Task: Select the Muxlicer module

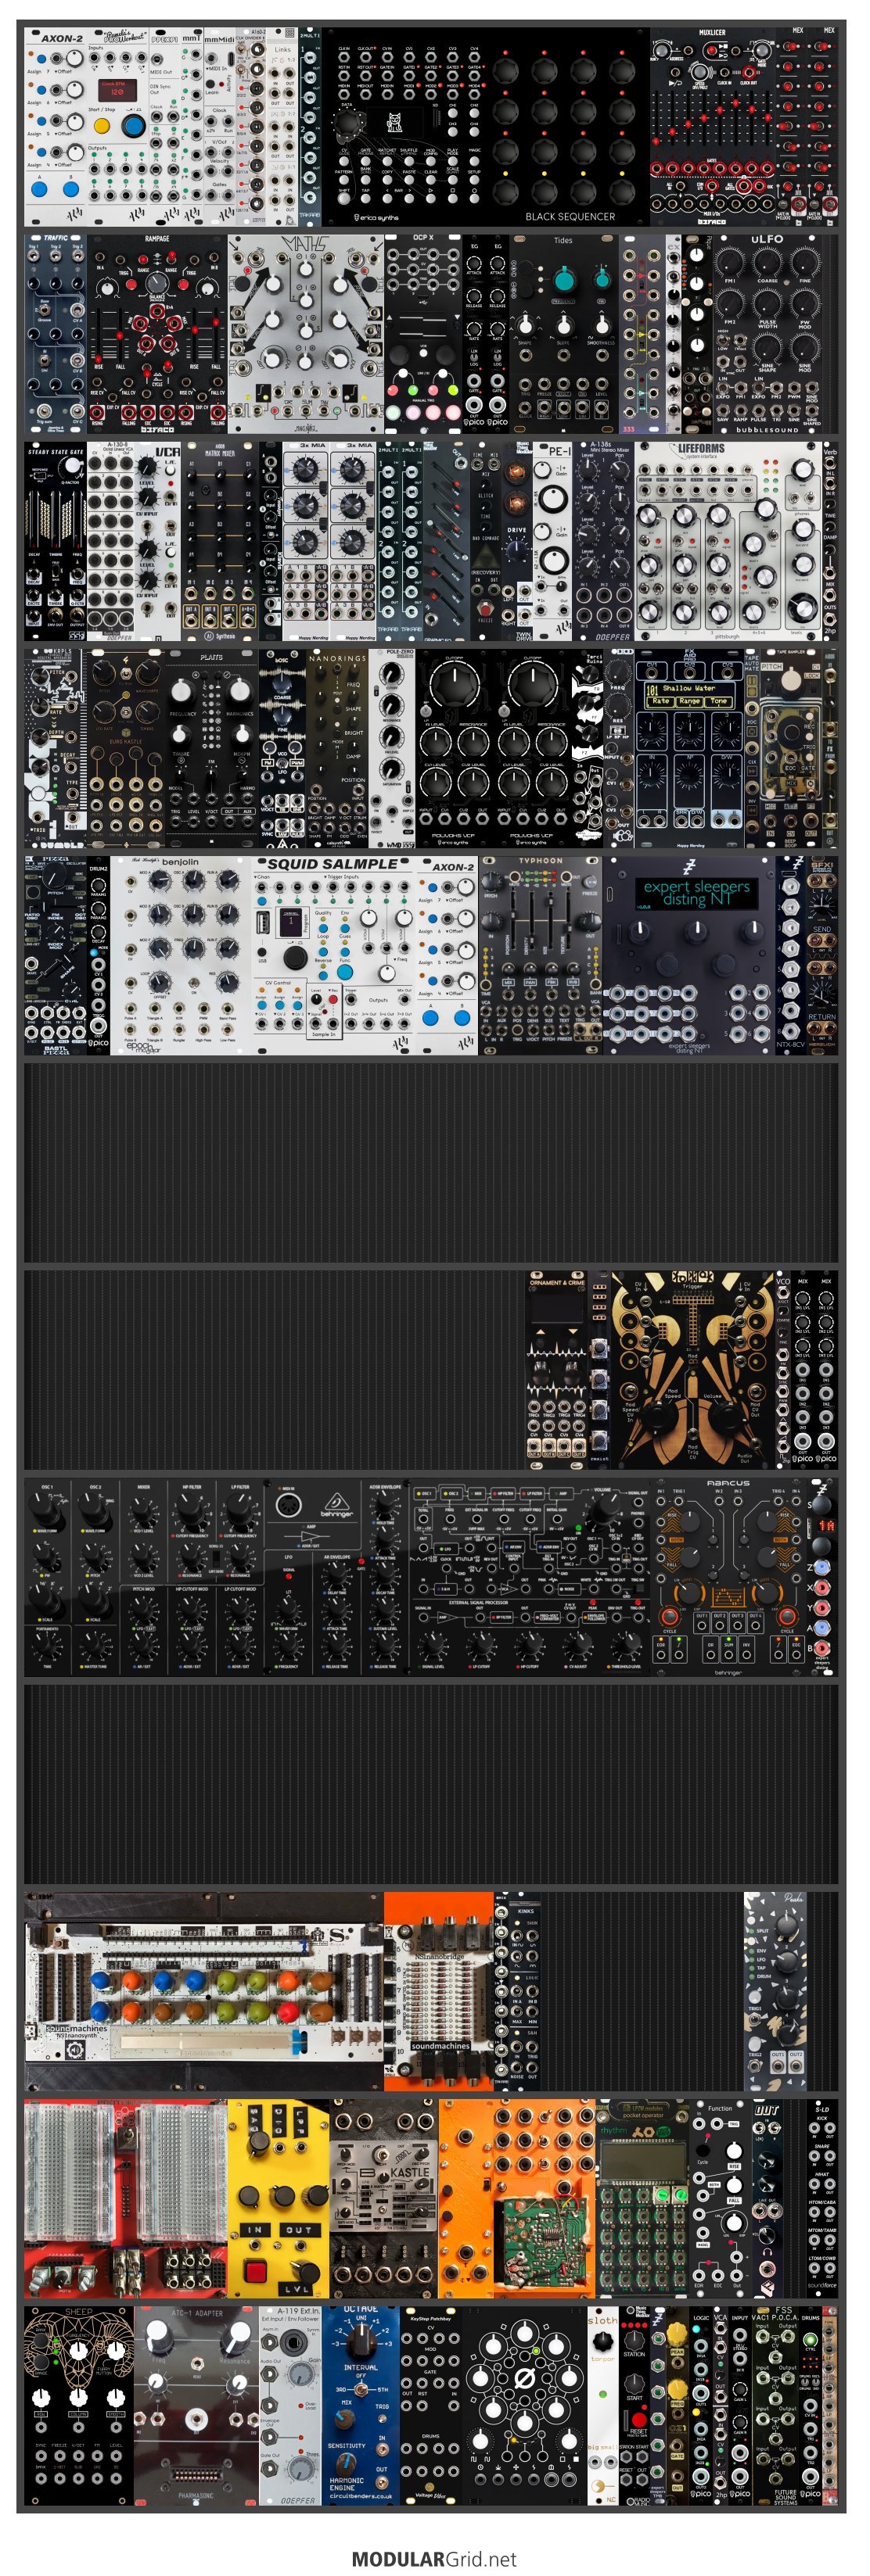Action: 713,127
